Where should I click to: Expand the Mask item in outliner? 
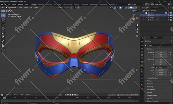[146, 15]
